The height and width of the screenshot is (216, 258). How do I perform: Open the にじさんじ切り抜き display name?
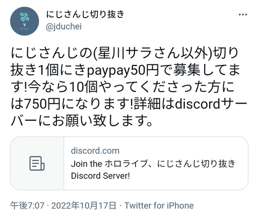(x=85, y=15)
